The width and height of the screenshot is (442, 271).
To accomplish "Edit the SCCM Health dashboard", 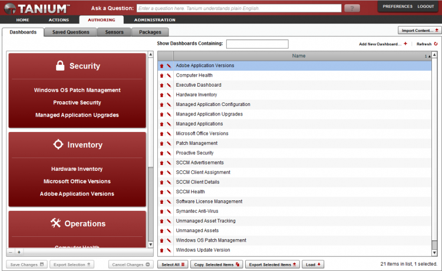I will click(x=169, y=192).
